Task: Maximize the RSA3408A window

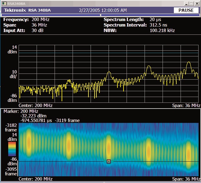Action: (191, 3)
